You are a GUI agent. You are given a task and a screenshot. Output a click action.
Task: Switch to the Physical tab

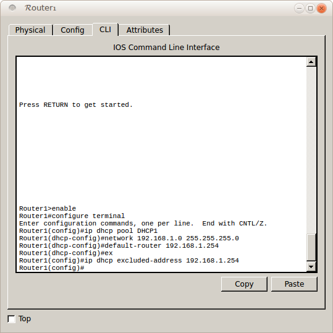[30, 30]
